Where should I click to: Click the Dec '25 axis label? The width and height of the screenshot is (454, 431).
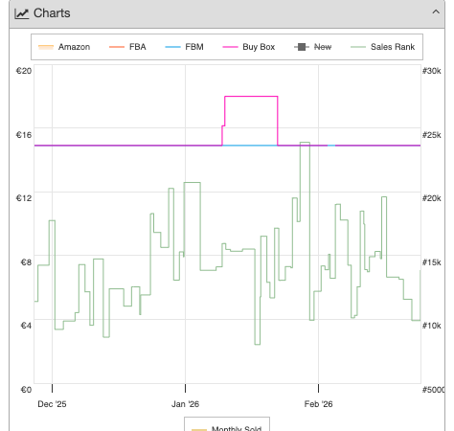click(x=52, y=404)
